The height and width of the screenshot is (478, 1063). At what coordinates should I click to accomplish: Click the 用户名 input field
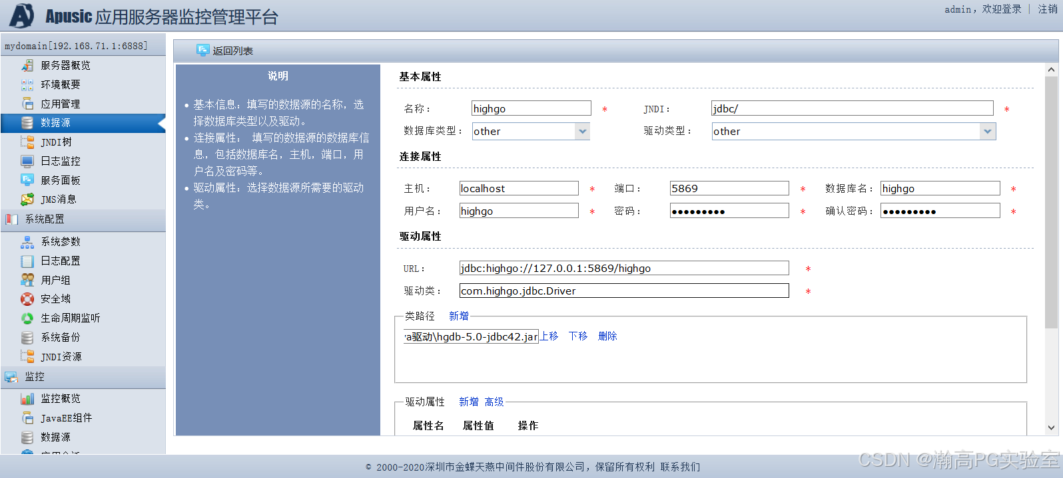(519, 211)
